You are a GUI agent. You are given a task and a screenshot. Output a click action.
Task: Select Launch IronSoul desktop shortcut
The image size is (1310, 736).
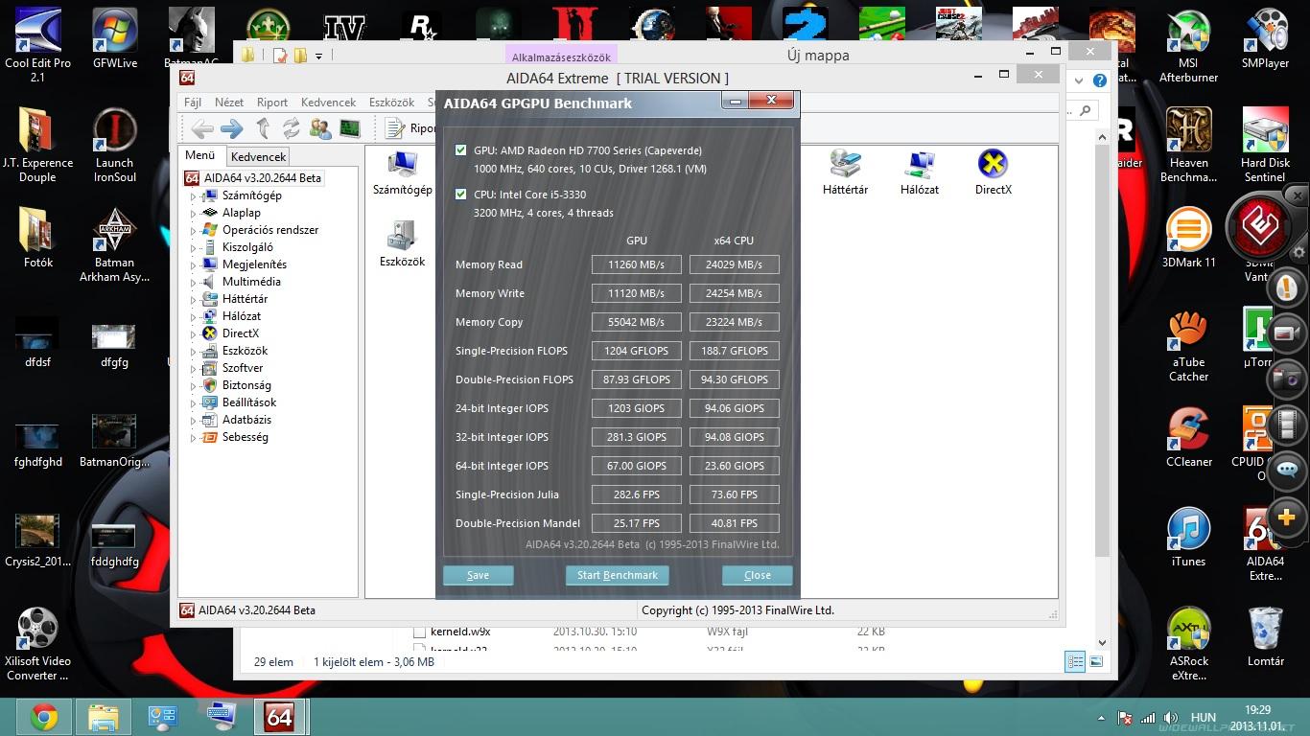coord(114,146)
